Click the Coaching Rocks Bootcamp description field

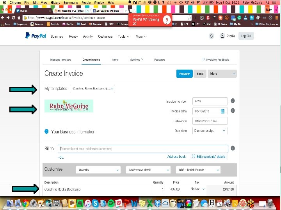click(97, 189)
